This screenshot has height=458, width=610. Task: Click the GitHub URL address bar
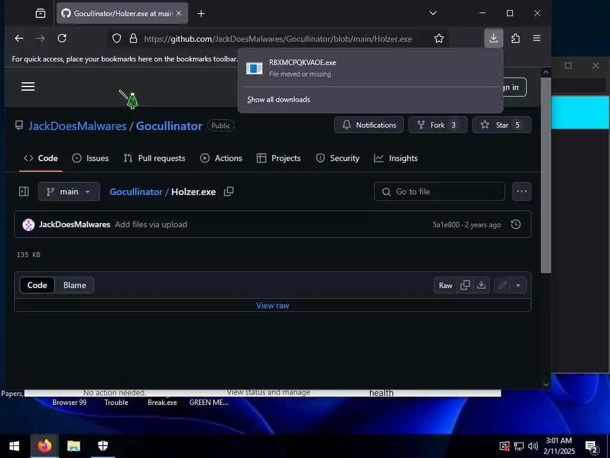[278, 39]
